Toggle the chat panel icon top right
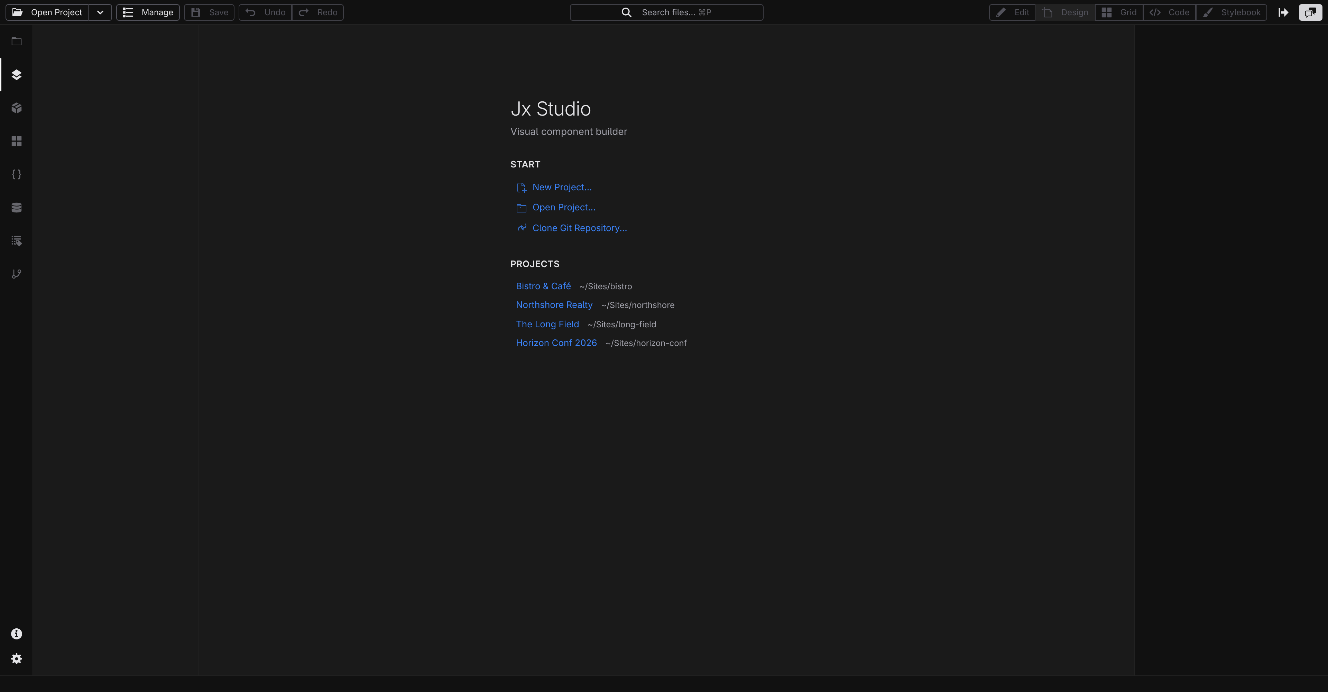 tap(1310, 12)
